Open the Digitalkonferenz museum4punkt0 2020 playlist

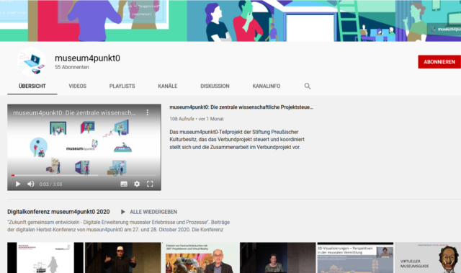coord(58,212)
